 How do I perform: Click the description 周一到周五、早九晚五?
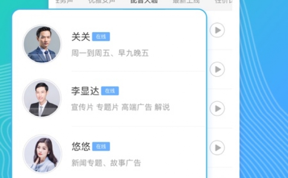[x=110, y=53]
